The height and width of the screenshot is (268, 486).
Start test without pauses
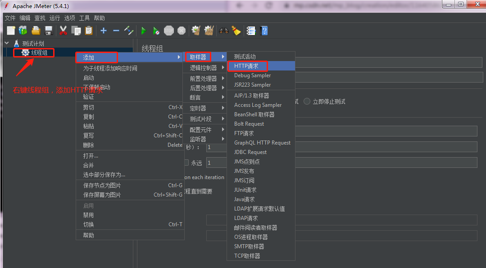156,31
